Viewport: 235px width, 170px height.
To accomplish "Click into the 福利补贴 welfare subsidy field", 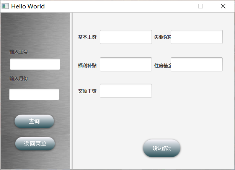I will pyautogui.click(x=126, y=65).
